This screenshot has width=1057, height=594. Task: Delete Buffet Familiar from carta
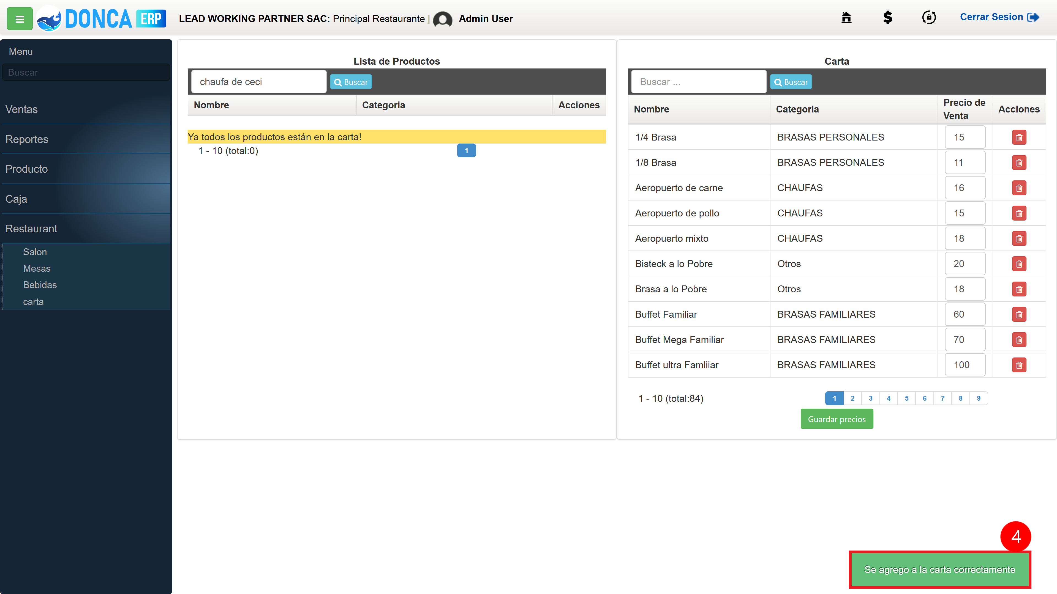pos(1019,314)
